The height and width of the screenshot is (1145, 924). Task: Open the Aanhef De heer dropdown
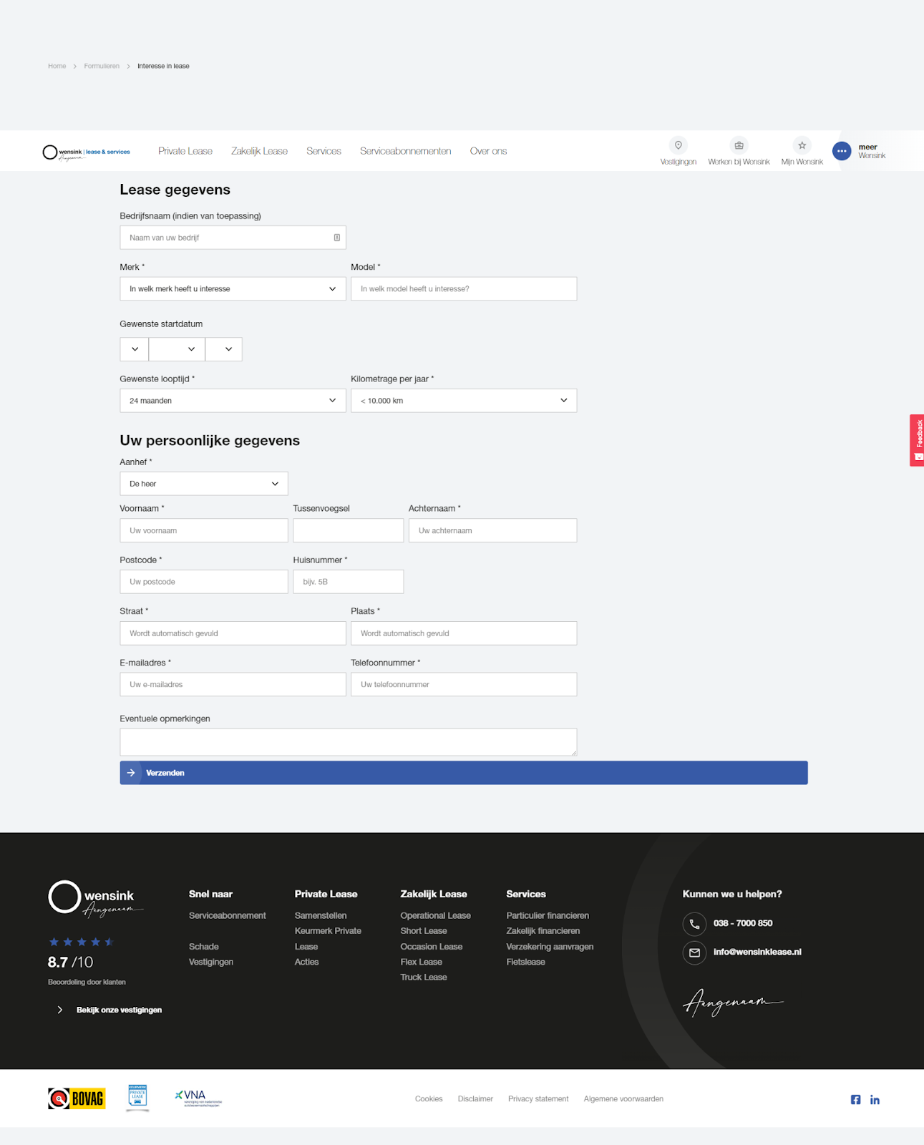[204, 484]
